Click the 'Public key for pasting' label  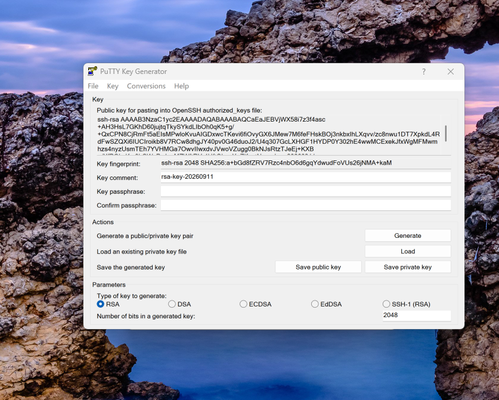tap(179, 110)
